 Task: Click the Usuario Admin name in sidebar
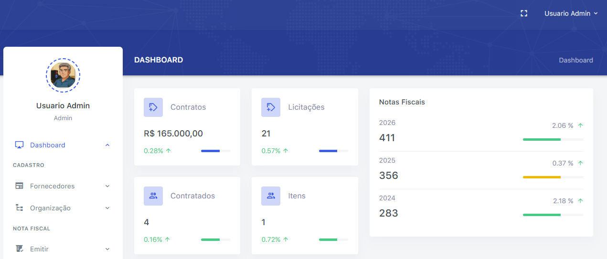[63, 106]
